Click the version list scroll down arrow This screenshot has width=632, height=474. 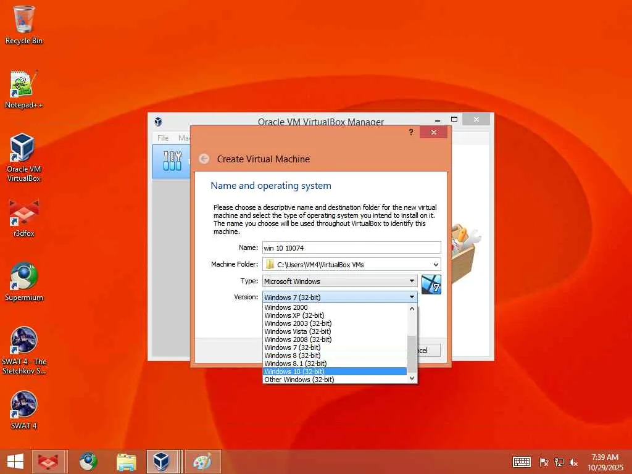tap(412, 378)
